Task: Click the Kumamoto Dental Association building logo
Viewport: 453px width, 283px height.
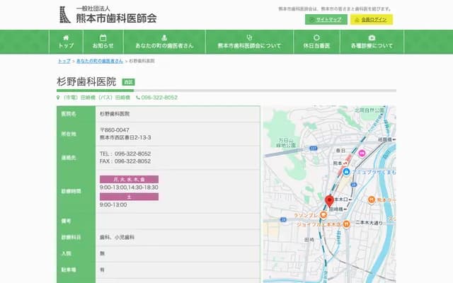Action: 64,14
